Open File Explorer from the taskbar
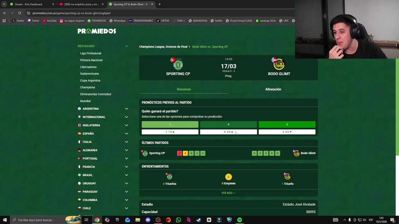The width and height of the screenshot is (399, 224). click(x=138, y=220)
